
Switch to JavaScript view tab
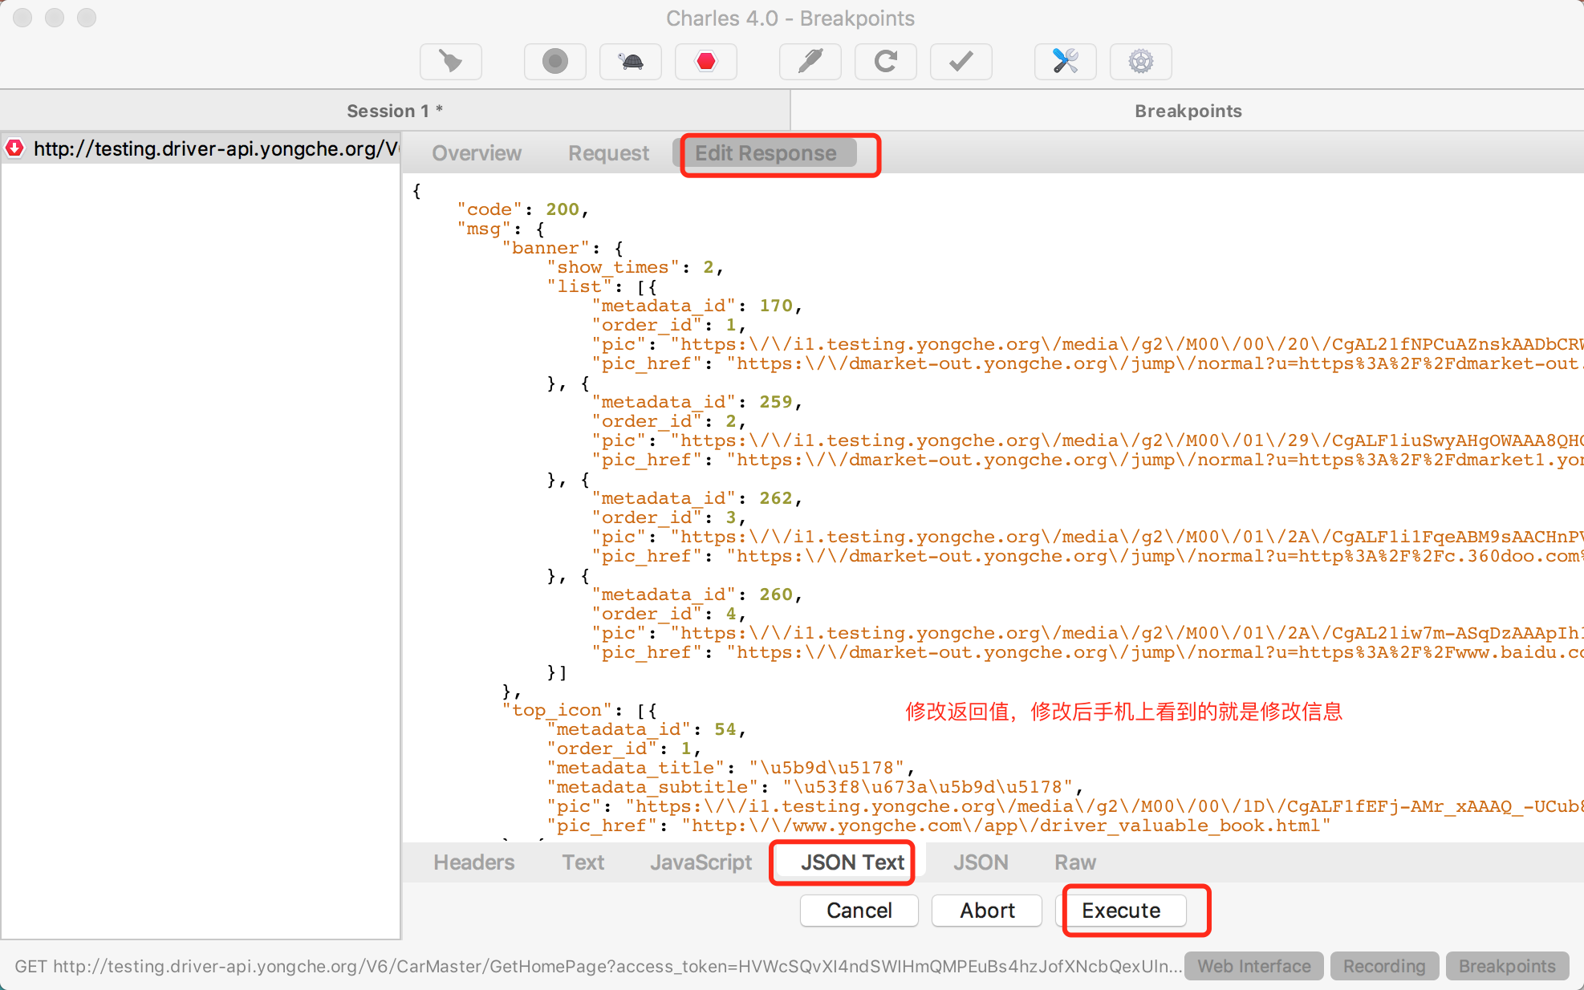click(701, 862)
